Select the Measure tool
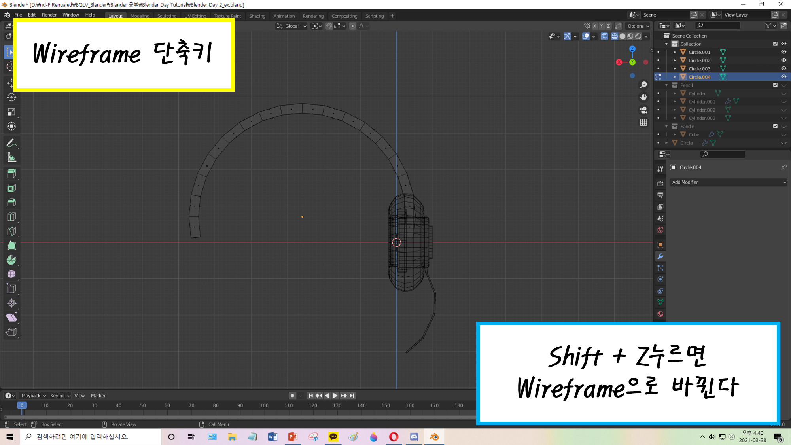The height and width of the screenshot is (445, 791). coord(11,158)
